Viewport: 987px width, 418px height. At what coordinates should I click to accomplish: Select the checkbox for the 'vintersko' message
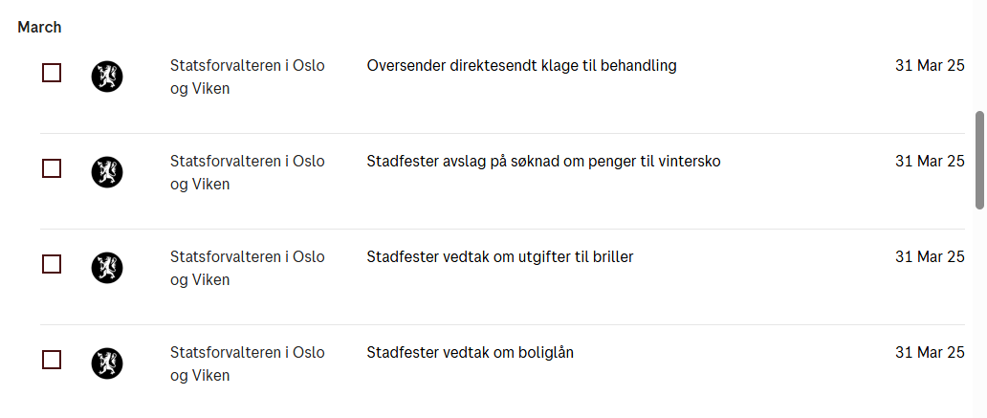[x=52, y=168]
